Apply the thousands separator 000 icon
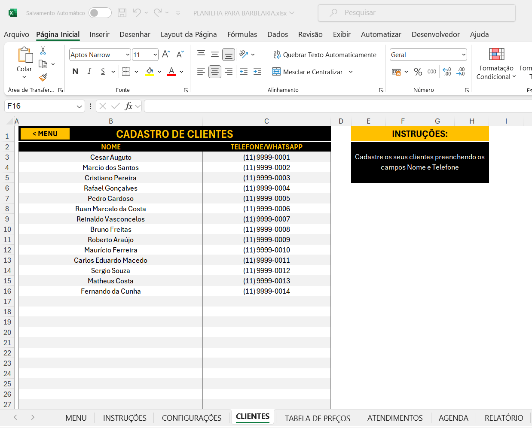532x428 pixels. pos(432,72)
